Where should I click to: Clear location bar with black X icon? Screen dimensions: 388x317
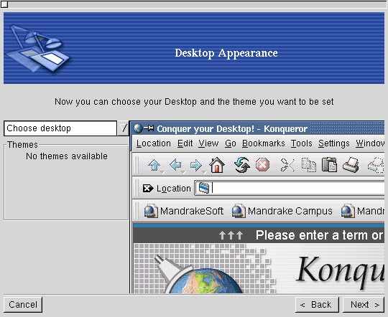pyautogui.click(x=148, y=189)
